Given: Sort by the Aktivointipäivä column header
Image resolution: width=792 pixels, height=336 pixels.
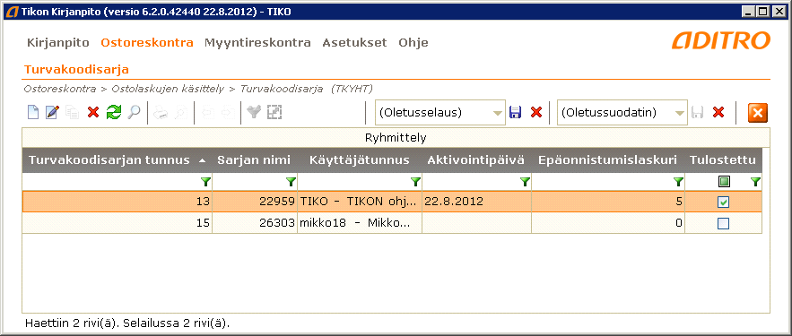Looking at the screenshot, I should tap(476, 160).
